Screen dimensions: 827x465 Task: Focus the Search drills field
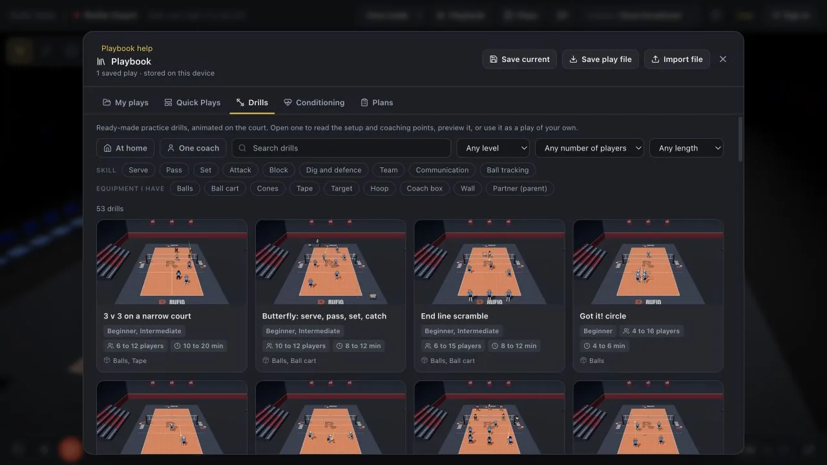[x=341, y=148]
